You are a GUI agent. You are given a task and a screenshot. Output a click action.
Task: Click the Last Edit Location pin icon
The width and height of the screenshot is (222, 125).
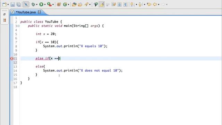(96, 5)
